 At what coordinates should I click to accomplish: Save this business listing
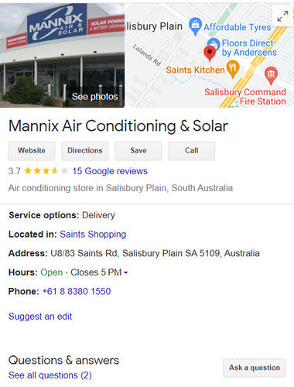click(138, 151)
